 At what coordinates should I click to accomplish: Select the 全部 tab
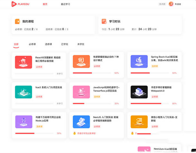(x=16, y=44)
